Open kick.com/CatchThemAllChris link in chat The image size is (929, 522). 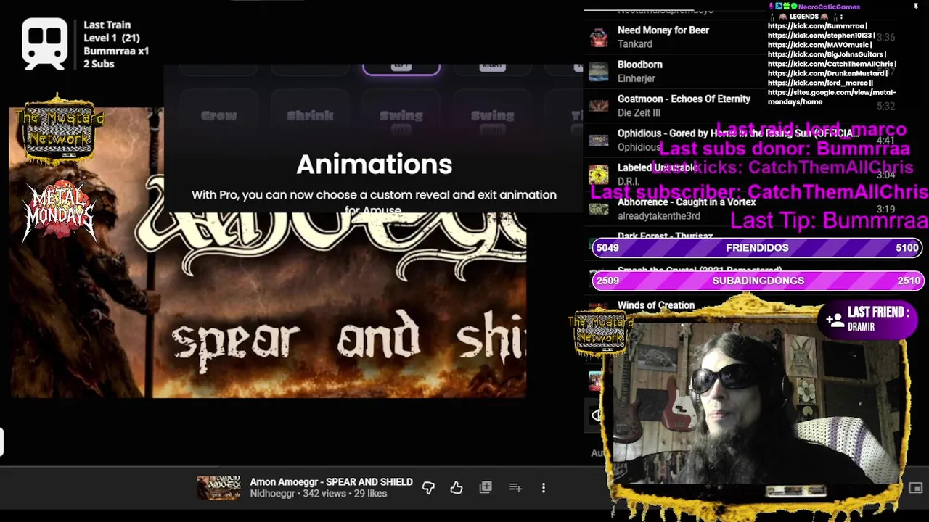pyautogui.click(x=831, y=64)
